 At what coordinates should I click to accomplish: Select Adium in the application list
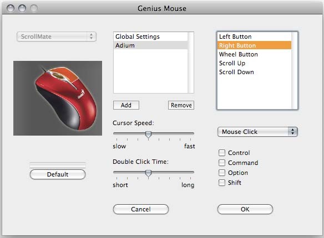coord(151,45)
